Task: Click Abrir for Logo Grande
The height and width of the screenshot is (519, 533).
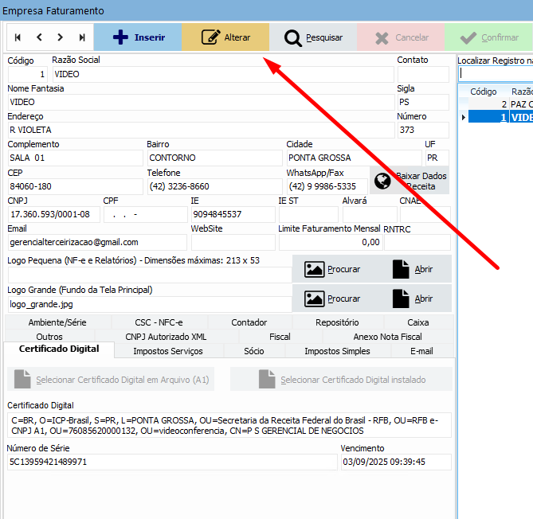Action: coord(412,299)
